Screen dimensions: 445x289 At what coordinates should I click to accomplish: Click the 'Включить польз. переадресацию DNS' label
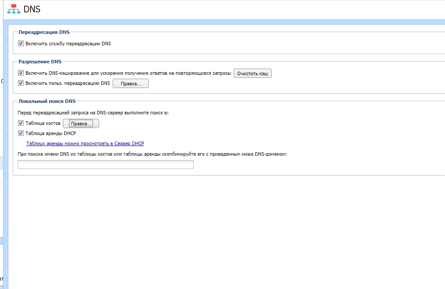click(x=68, y=83)
